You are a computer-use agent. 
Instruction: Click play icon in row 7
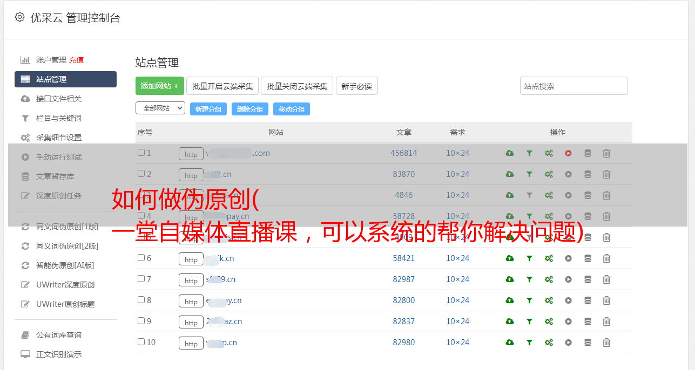(x=568, y=279)
